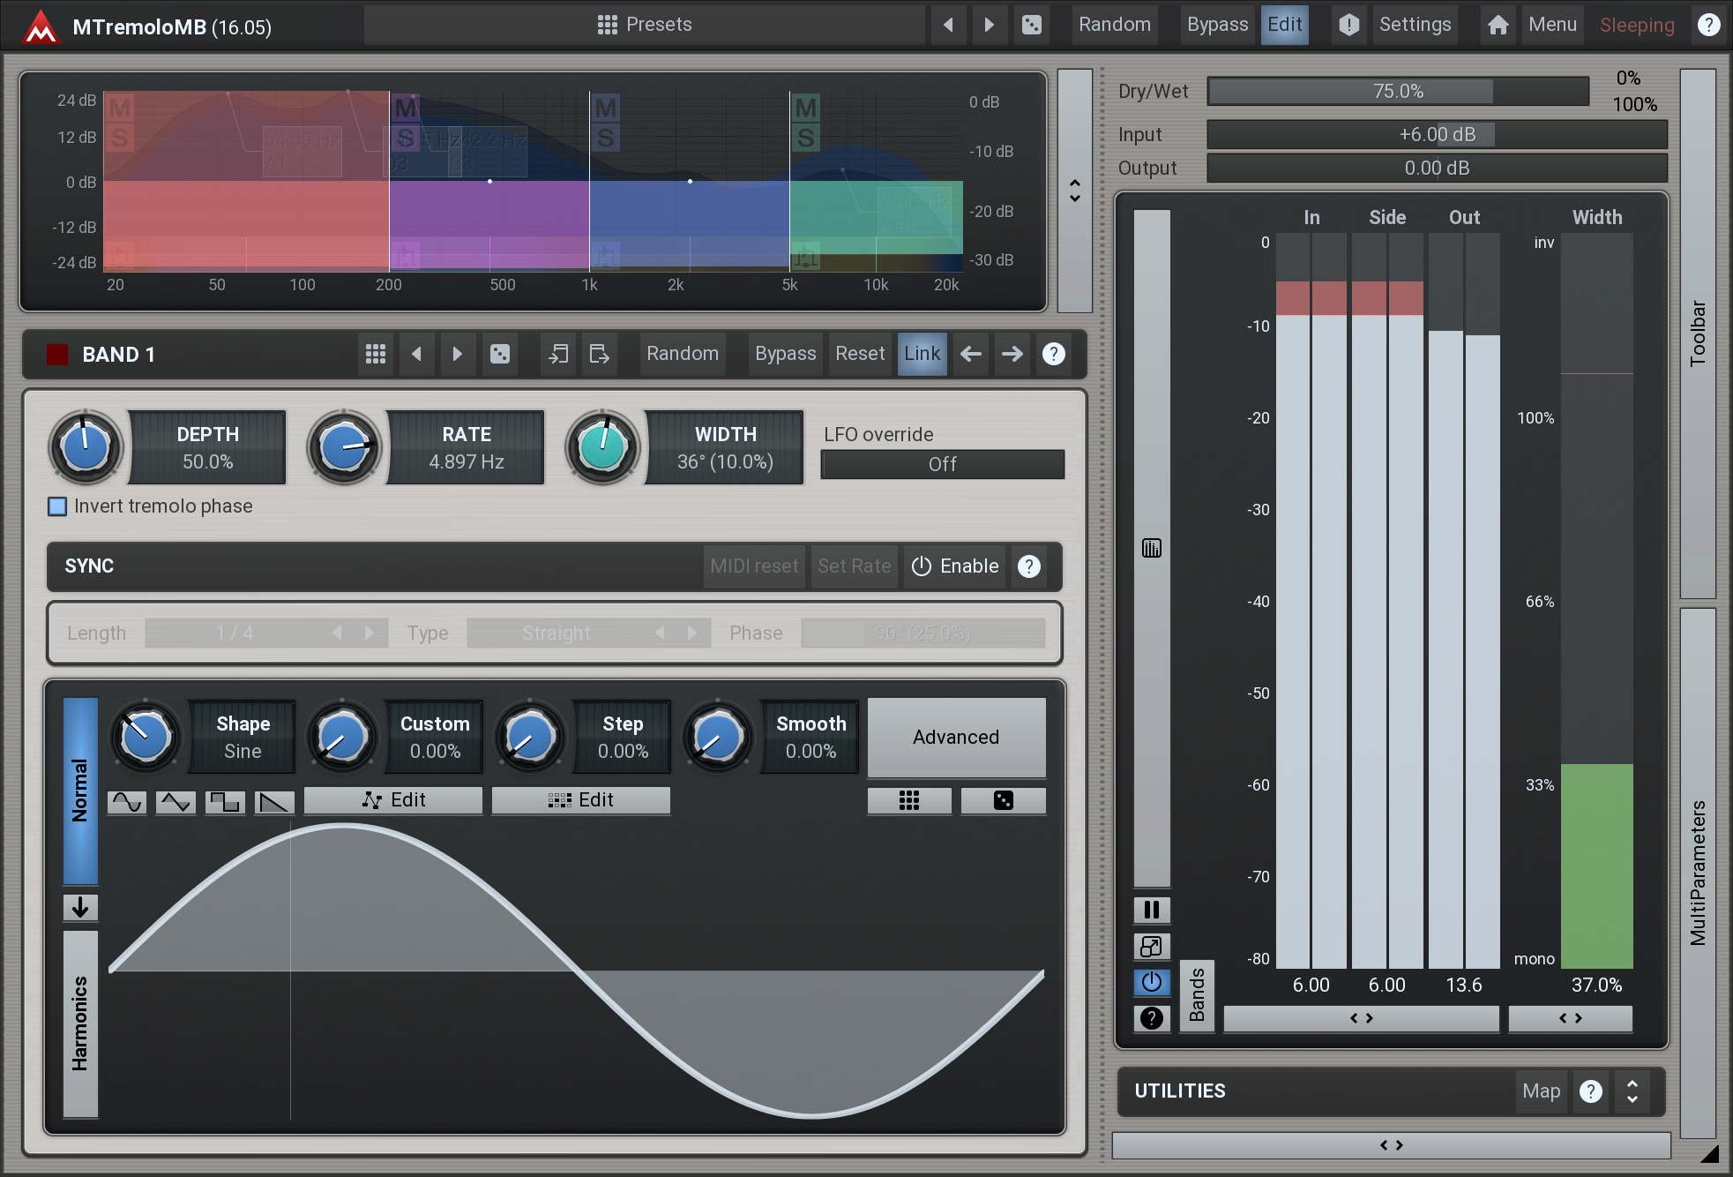This screenshot has width=1733, height=1177.
Task: Toggle Band 1 Bypass
Action: point(785,354)
